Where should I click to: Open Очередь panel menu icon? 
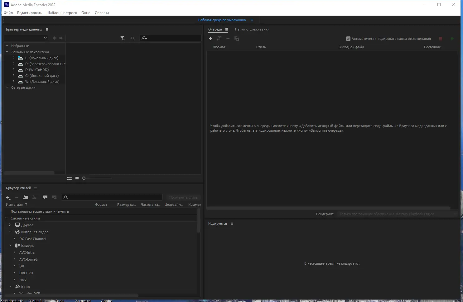coord(227,29)
